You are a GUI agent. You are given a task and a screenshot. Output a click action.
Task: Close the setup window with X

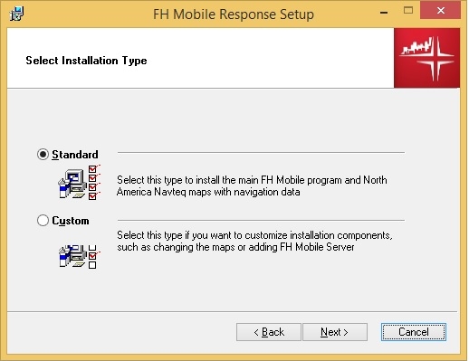tap(441, 11)
